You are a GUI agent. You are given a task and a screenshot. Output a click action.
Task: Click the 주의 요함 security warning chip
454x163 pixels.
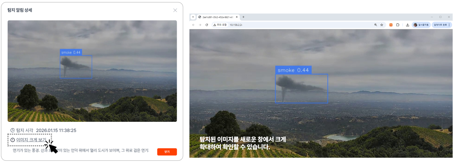pyautogui.click(x=220, y=25)
